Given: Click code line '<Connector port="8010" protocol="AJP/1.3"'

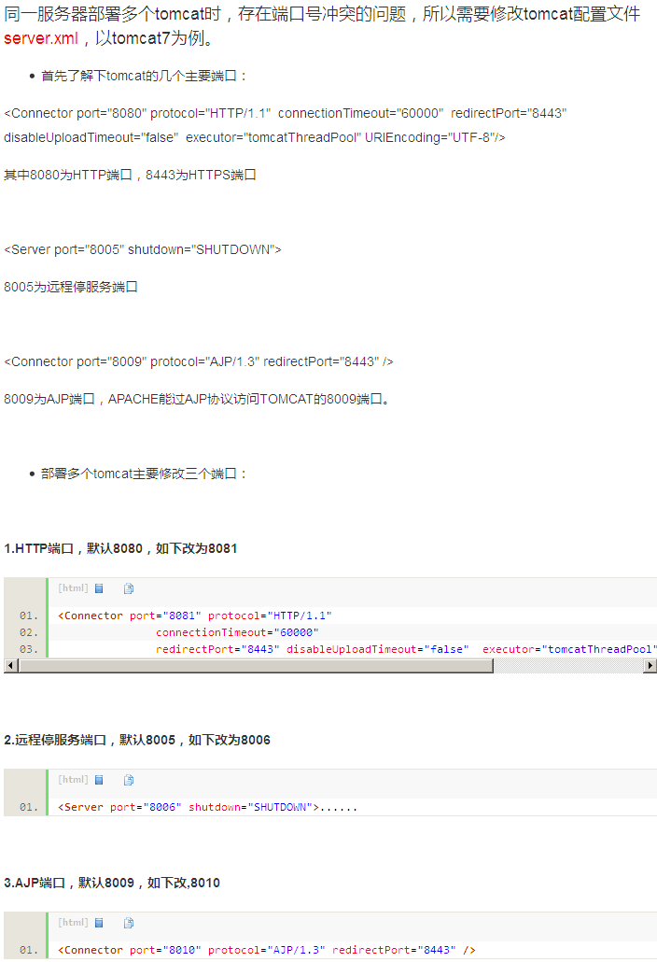Looking at the screenshot, I should (267, 951).
